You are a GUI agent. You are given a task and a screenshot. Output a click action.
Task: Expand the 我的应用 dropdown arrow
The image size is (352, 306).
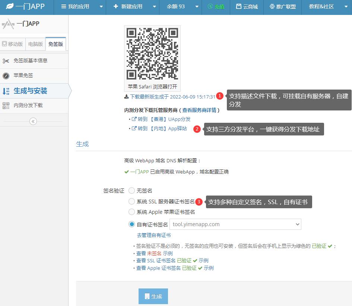pyautogui.click(x=101, y=7)
